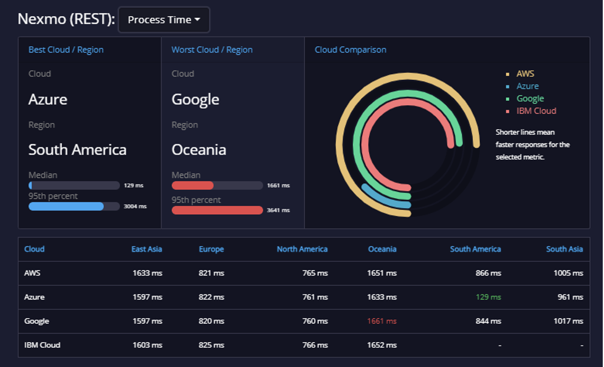The image size is (604, 367).
Task: Click the IBM Cloud legend color square
Action: (x=508, y=111)
